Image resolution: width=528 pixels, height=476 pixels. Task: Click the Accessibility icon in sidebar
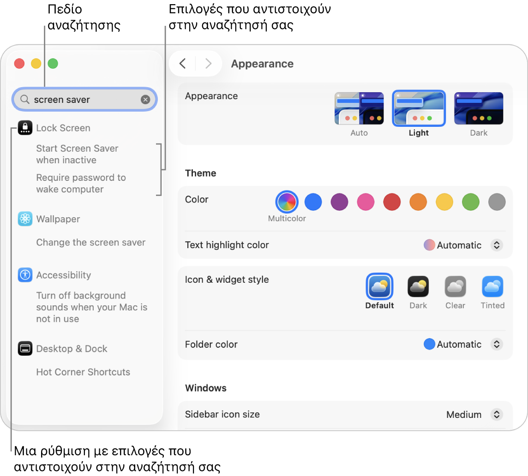25,275
